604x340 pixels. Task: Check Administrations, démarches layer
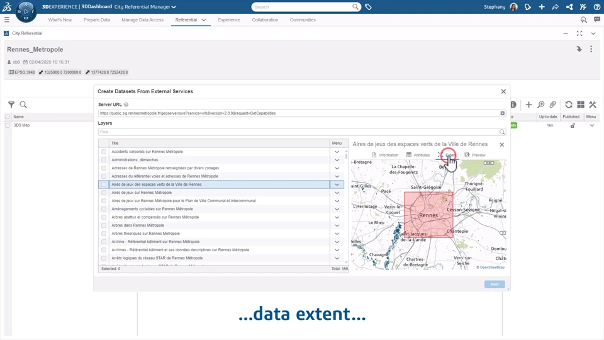[x=104, y=159]
